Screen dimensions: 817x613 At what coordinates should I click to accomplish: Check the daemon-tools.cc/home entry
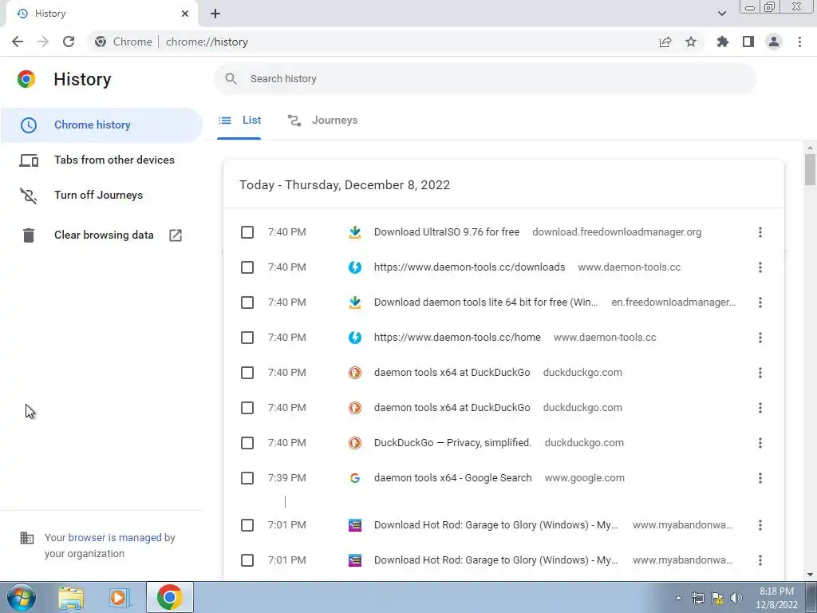[x=247, y=338]
